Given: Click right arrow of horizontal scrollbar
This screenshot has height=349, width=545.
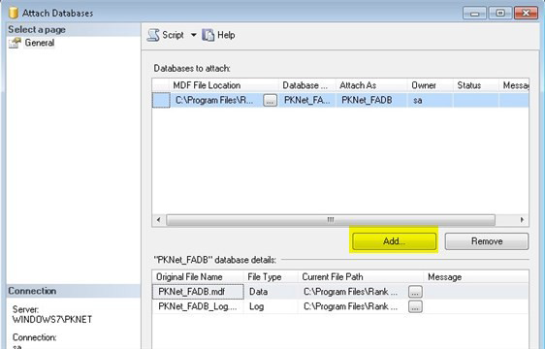Looking at the screenshot, I should point(522,220).
